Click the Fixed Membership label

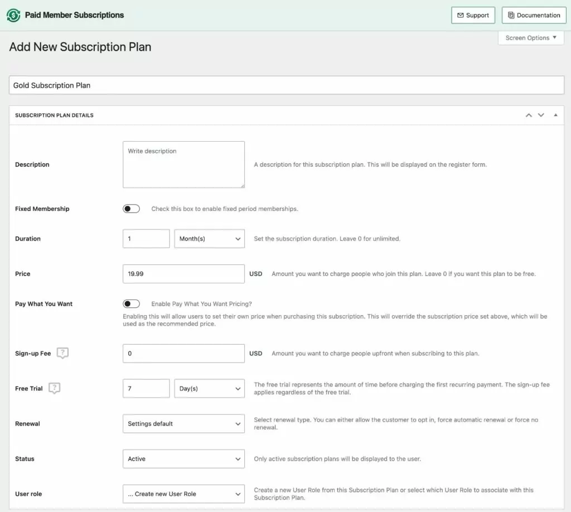click(42, 209)
